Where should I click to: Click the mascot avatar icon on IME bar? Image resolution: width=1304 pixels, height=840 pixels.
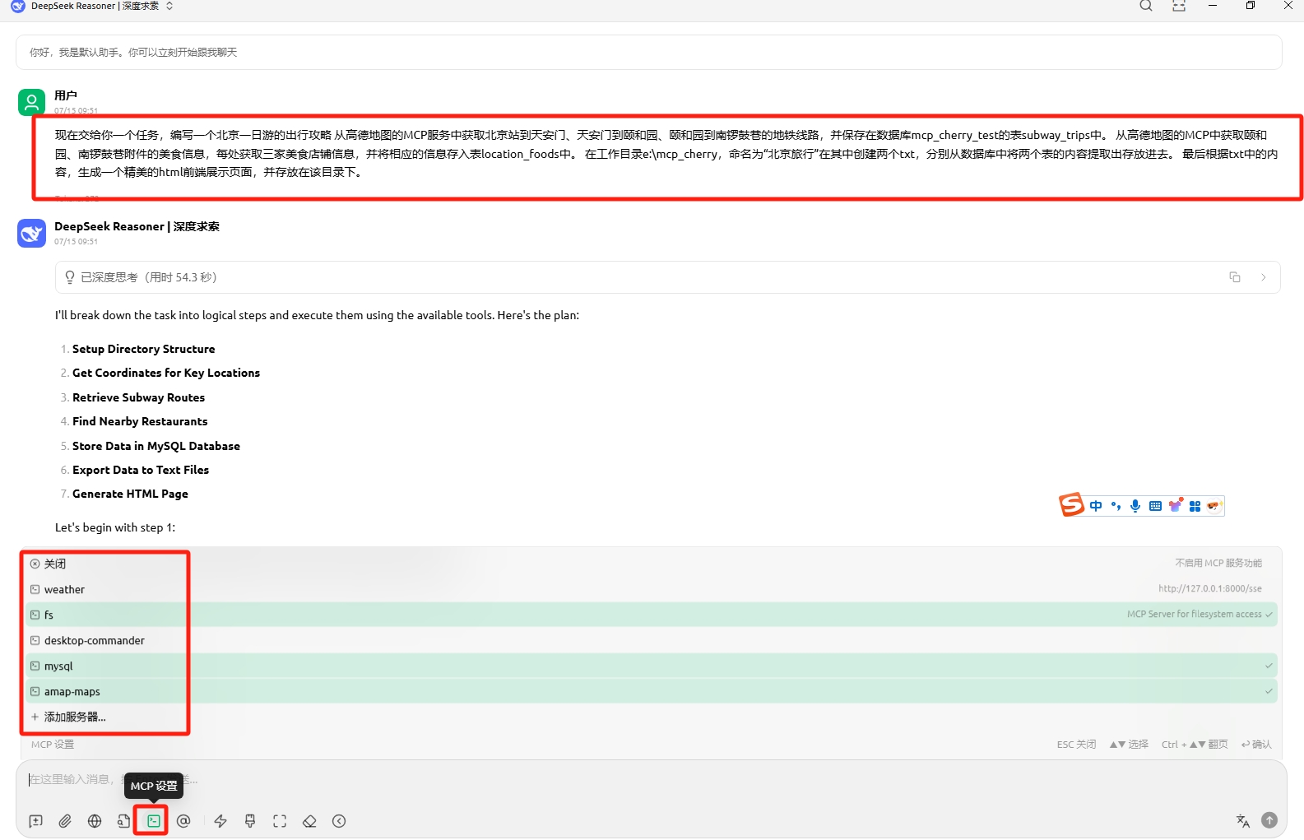1214,506
